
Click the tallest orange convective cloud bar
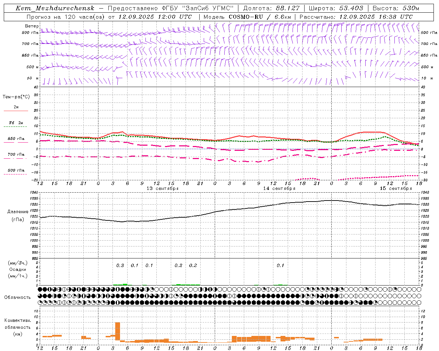(118, 331)
